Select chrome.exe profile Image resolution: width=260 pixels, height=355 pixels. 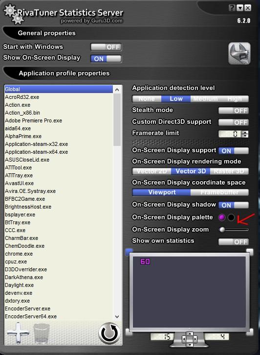(59, 254)
